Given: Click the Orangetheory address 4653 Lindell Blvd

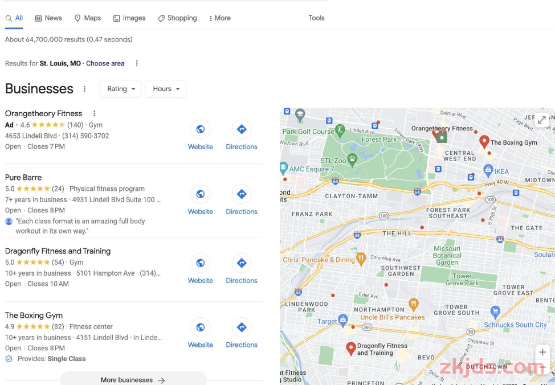Looking at the screenshot, I should [31, 136].
